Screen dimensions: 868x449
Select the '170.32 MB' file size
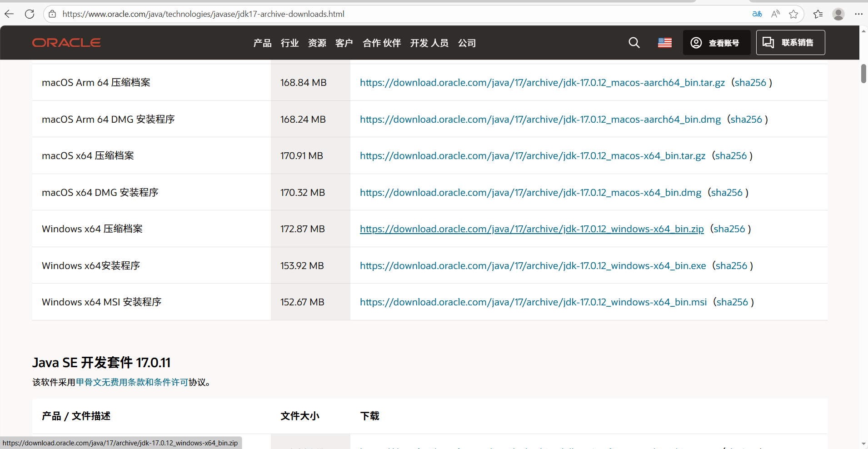(x=303, y=193)
